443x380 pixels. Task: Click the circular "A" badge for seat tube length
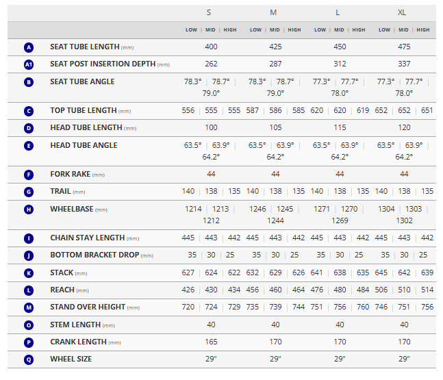(x=29, y=47)
